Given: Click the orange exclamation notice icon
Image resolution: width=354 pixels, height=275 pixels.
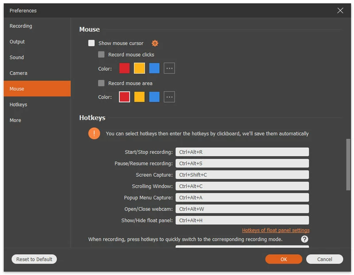Looking at the screenshot, I should 94,133.
